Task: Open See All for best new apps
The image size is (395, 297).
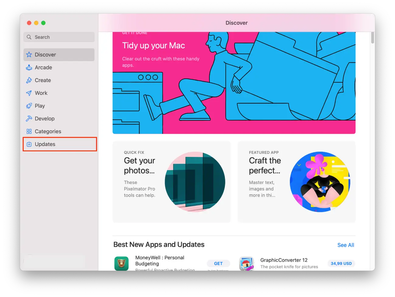Action: (x=345, y=245)
